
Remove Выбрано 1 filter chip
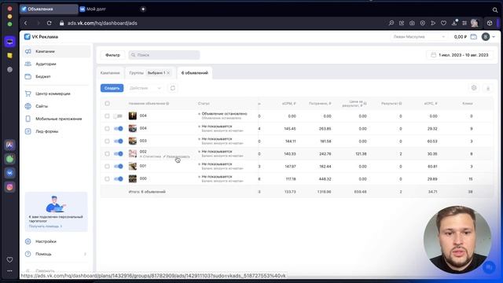click(168, 73)
